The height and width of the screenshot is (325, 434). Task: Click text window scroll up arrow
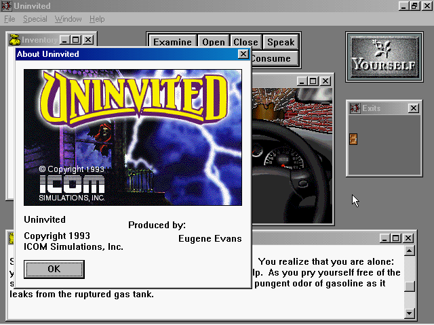410,251
